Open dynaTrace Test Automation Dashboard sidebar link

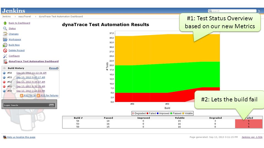click(34, 61)
